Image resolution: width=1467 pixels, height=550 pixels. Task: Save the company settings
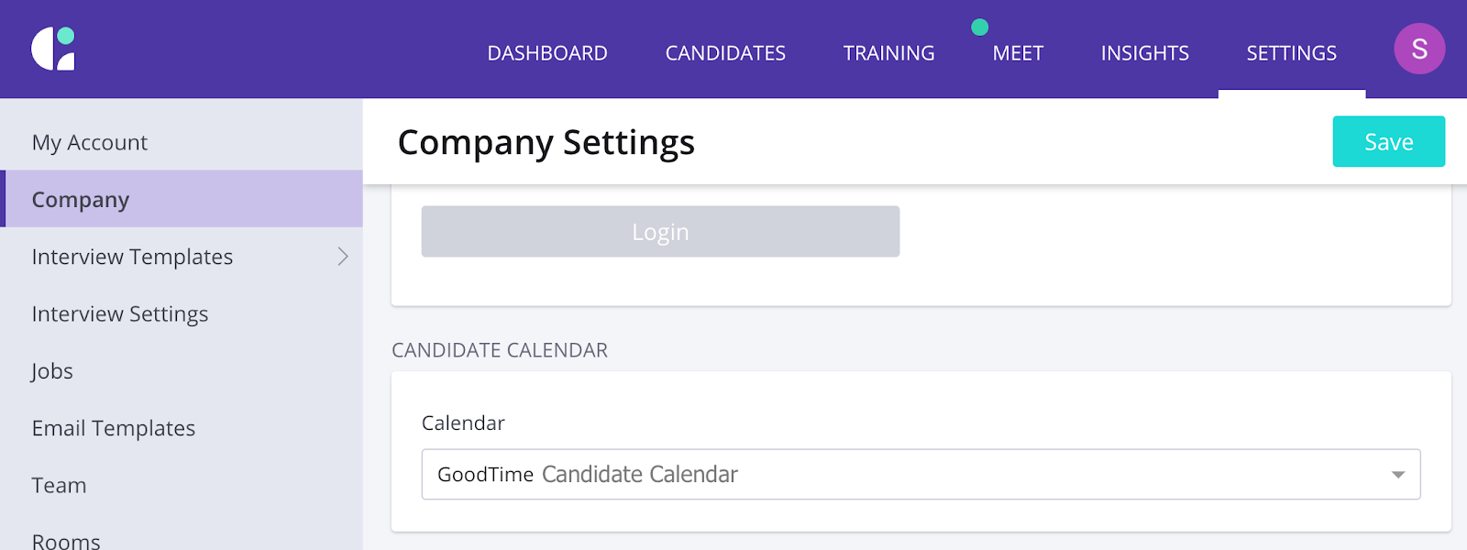click(1389, 141)
